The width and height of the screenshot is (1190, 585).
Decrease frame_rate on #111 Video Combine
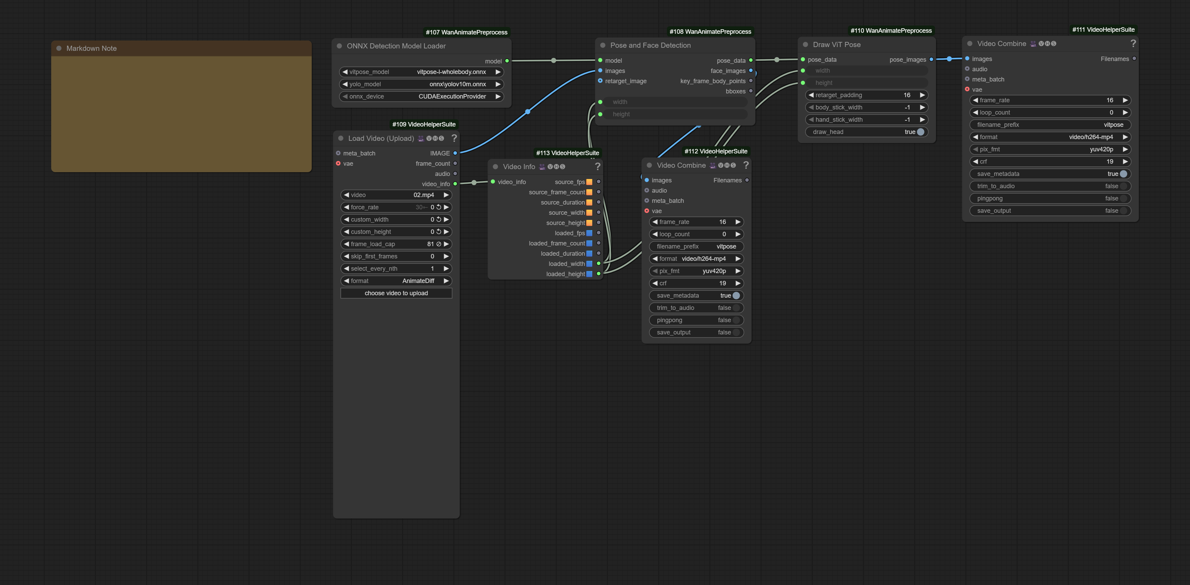975,100
